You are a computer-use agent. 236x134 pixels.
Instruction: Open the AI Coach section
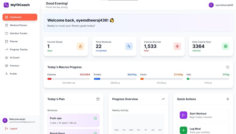tap(20, 57)
